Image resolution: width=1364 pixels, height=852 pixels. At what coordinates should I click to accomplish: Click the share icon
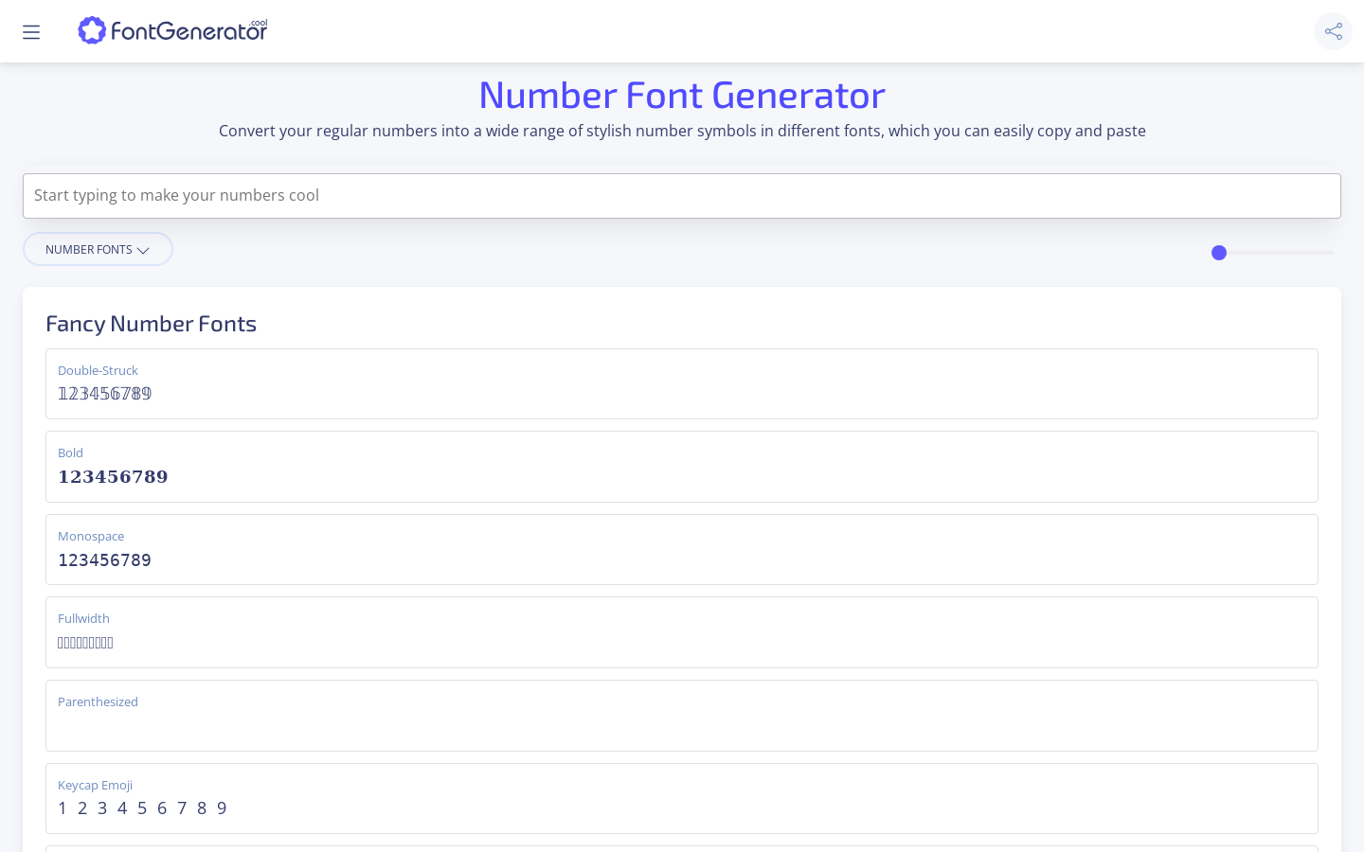[x=1334, y=31]
